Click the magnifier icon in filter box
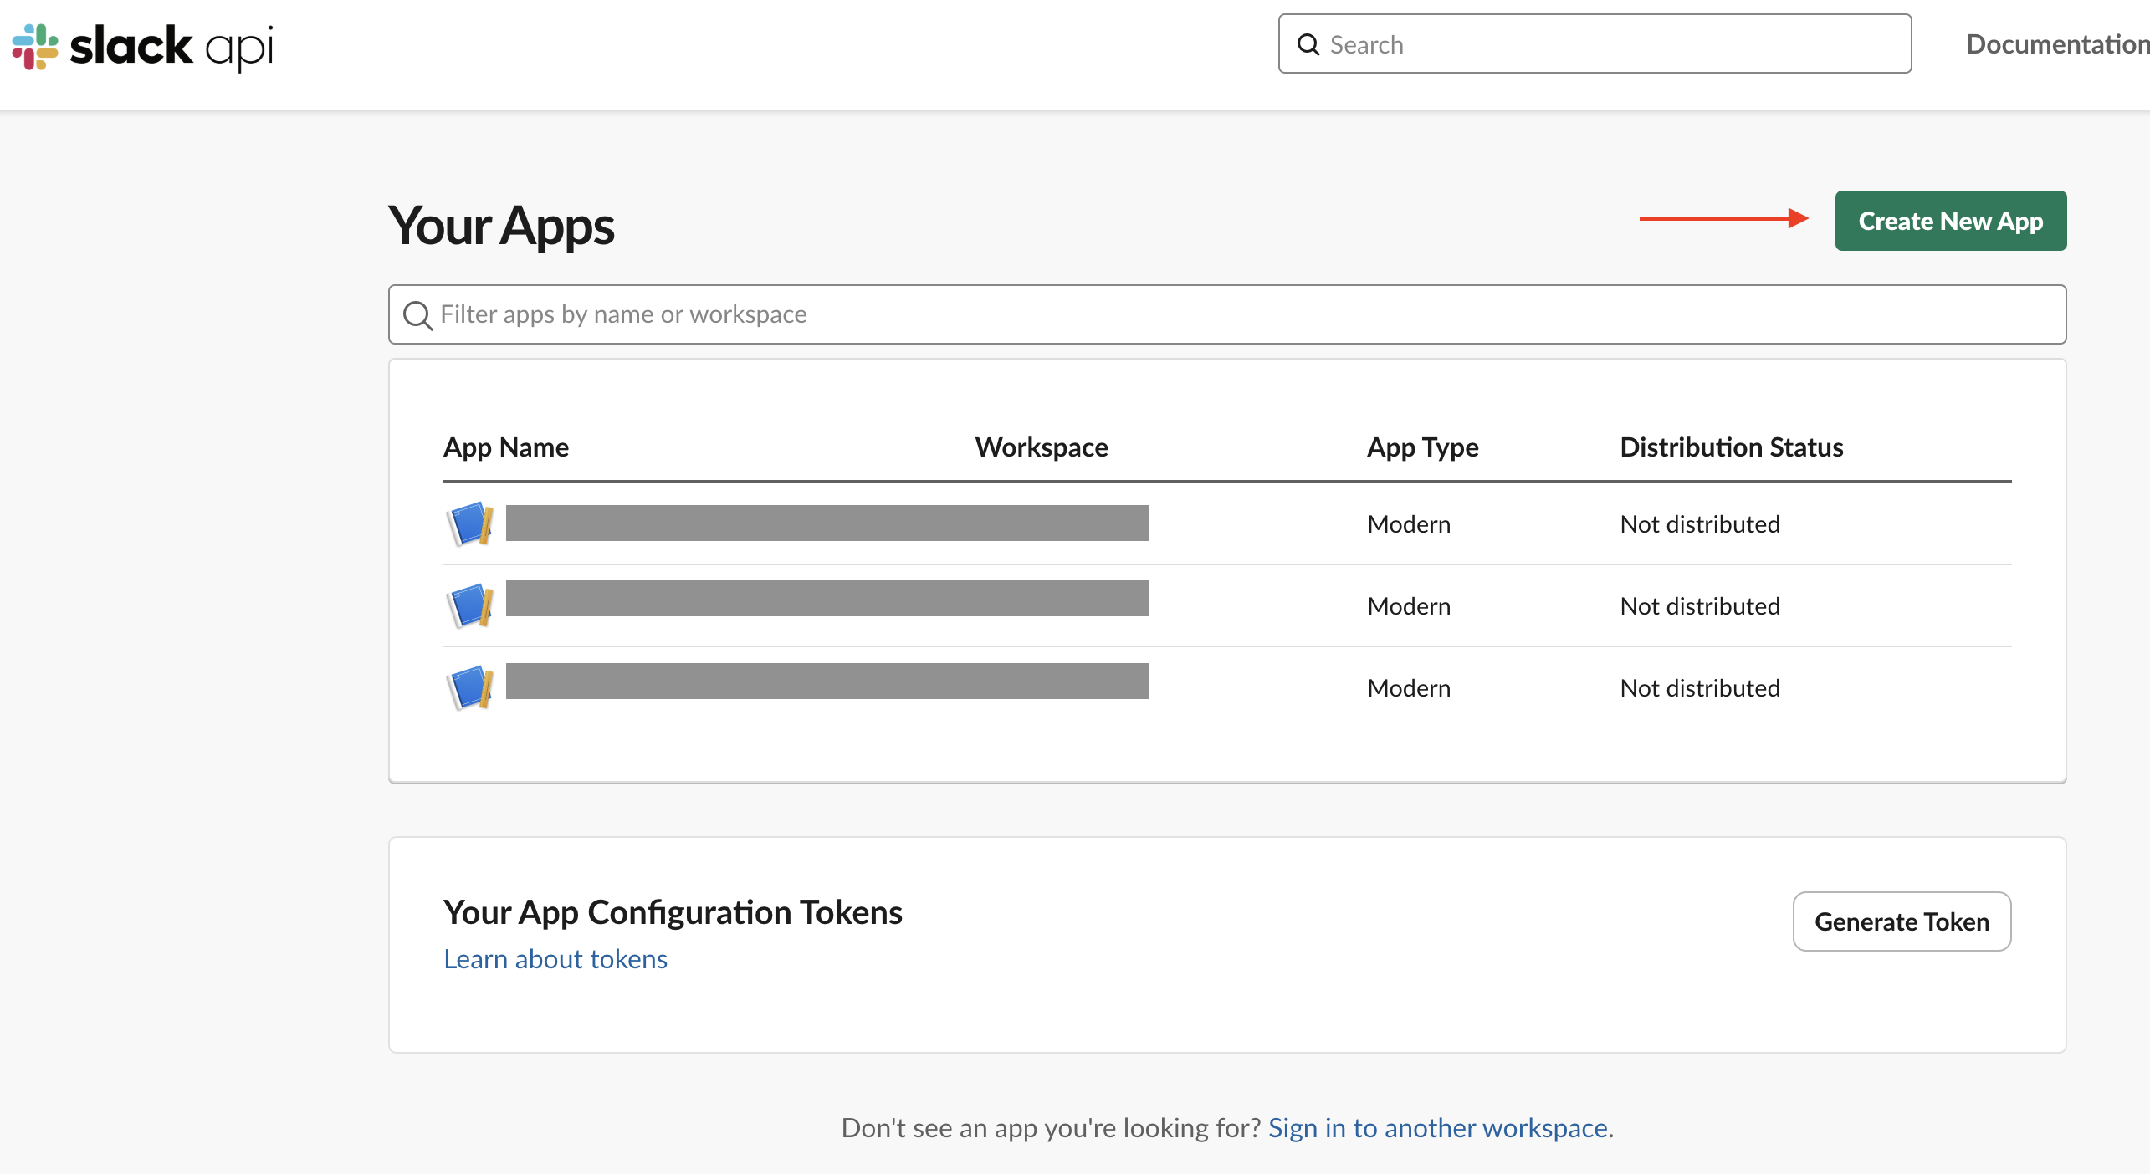The height and width of the screenshot is (1174, 2150). [417, 315]
